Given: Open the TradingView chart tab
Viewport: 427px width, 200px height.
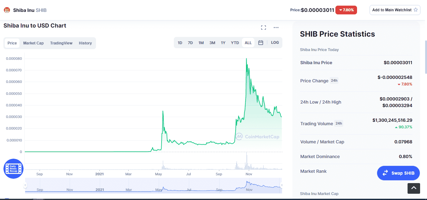Looking at the screenshot, I should (61, 43).
